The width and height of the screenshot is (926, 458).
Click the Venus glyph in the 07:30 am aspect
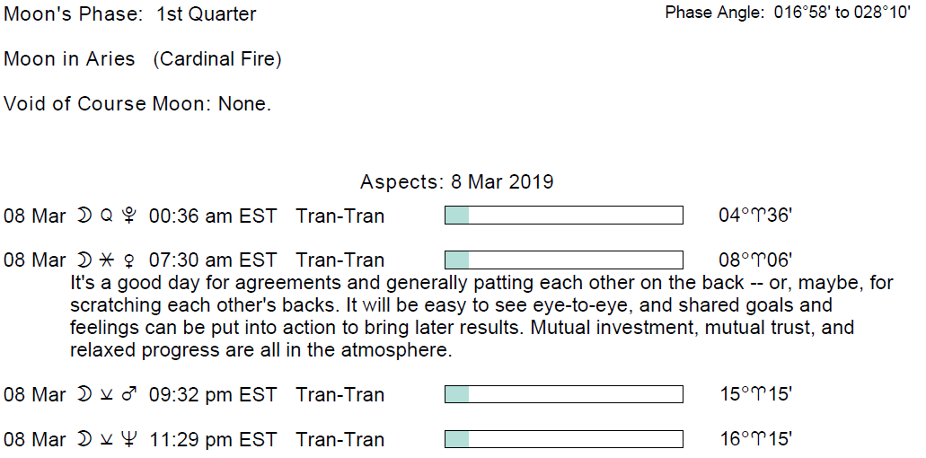click(x=130, y=260)
